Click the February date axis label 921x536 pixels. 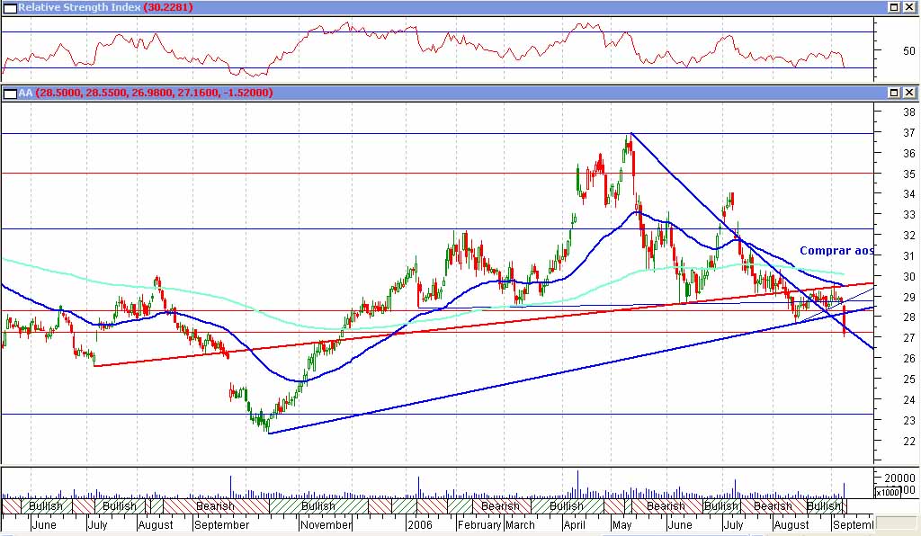coord(479,525)
